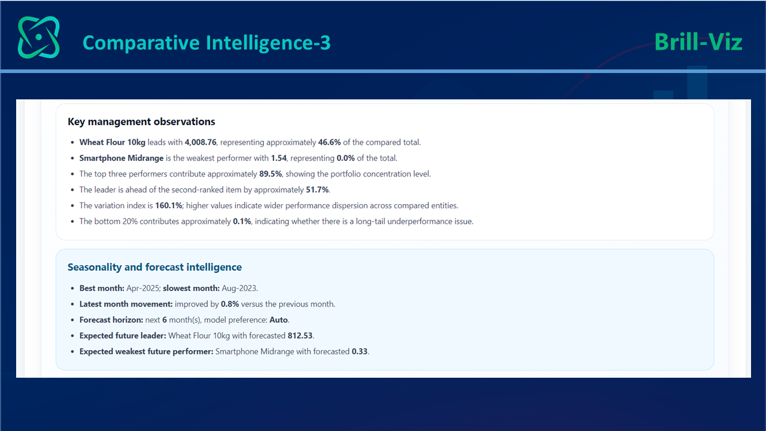Image resolution: width=766 pixels, height=431 pixels.
Task: Click the forecasted 0.33 value
Action: [x=360, y=351]
